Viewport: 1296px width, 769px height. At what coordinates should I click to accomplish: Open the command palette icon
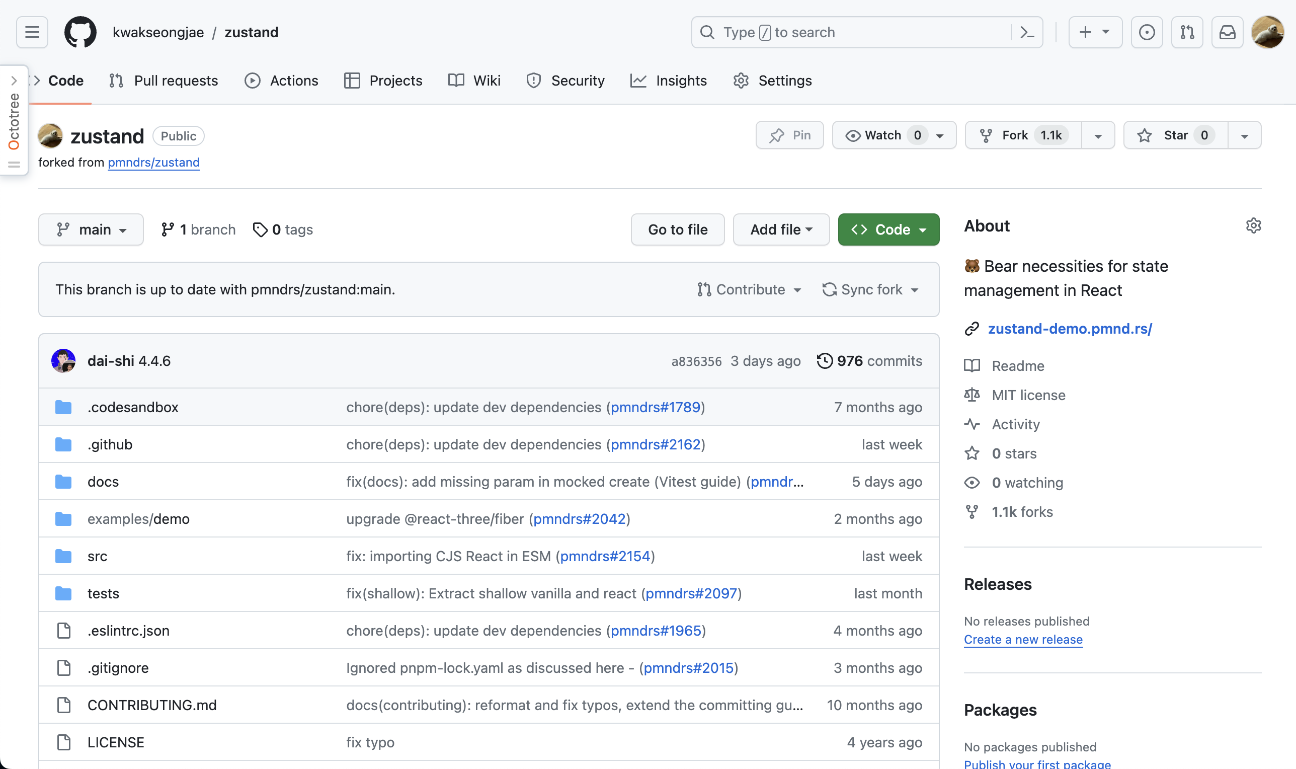click(x=1027, y=32)
